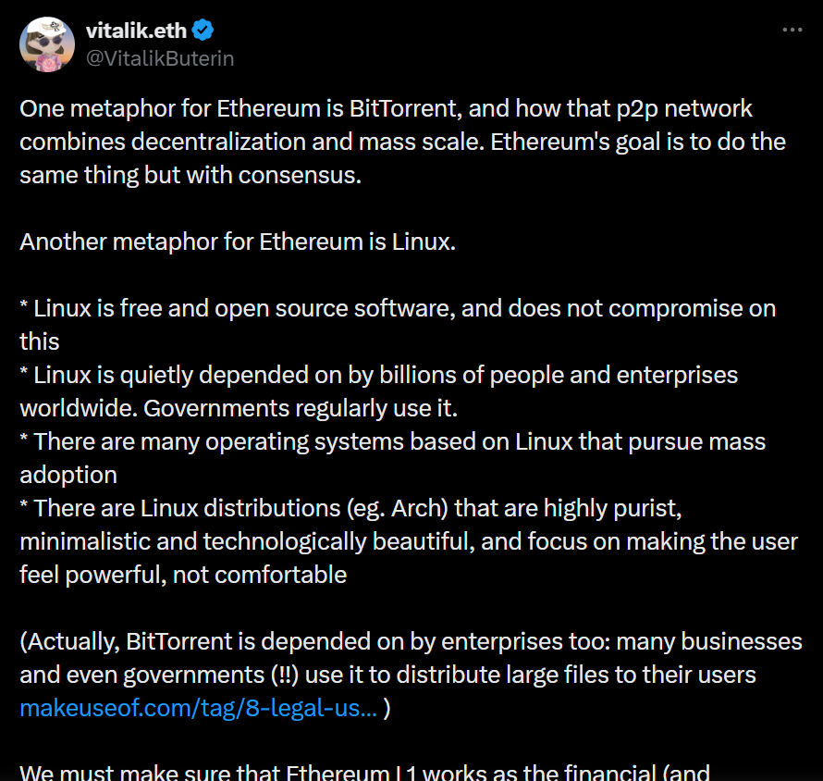823x781 pixels.
Task: Click the line starting "minimalistic and technologically beautiful"
Action: [x=408, y=541]
